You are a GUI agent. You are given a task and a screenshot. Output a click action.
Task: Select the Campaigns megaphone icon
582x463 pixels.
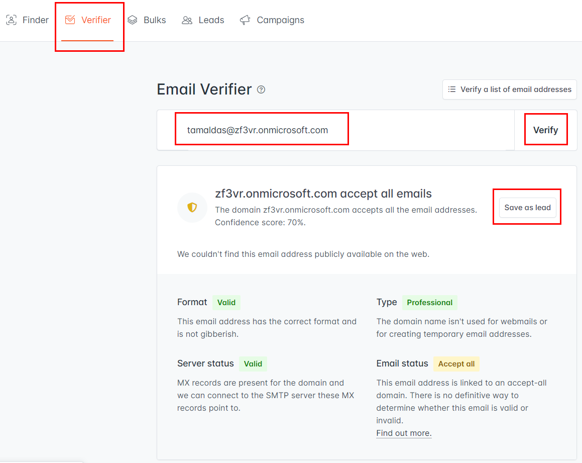(245, 20)
